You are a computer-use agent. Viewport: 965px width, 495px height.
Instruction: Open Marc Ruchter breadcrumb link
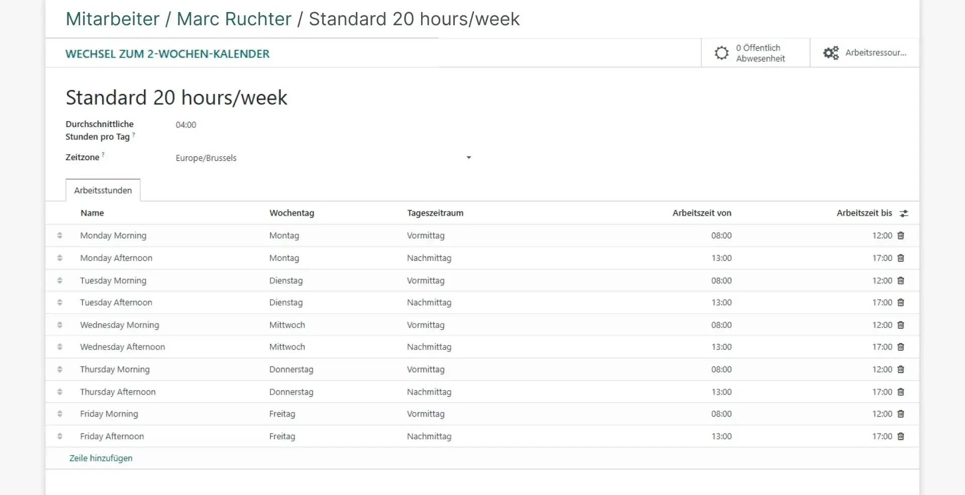coord(234,19)
